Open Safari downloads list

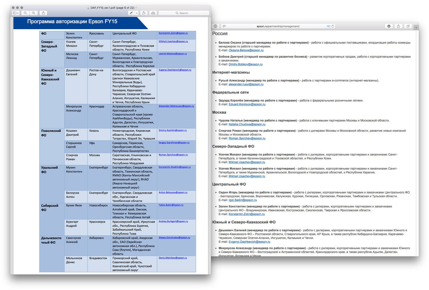389,26
